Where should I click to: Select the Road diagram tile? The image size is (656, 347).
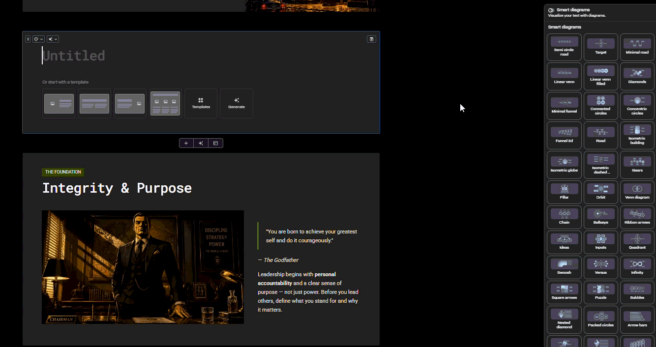point(600,136)
